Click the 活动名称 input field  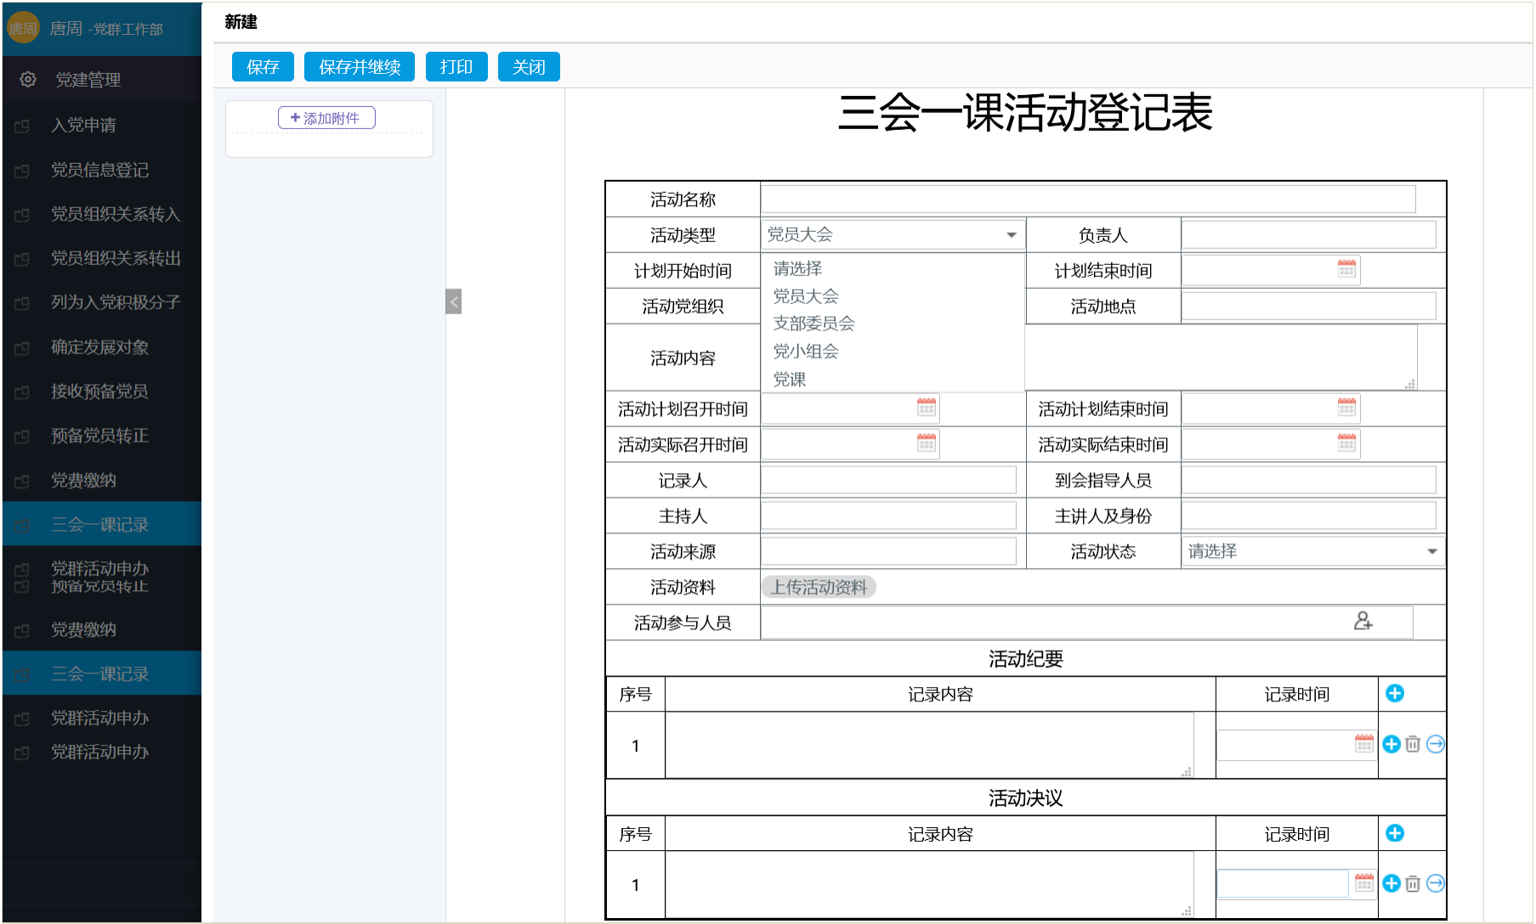(1087, 200)
